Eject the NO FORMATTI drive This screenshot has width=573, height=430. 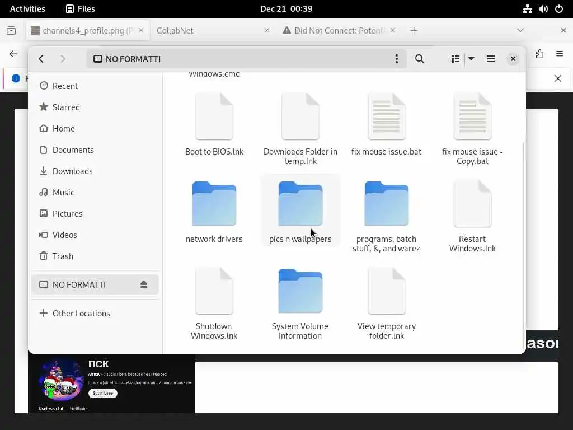tap(144, 284)
